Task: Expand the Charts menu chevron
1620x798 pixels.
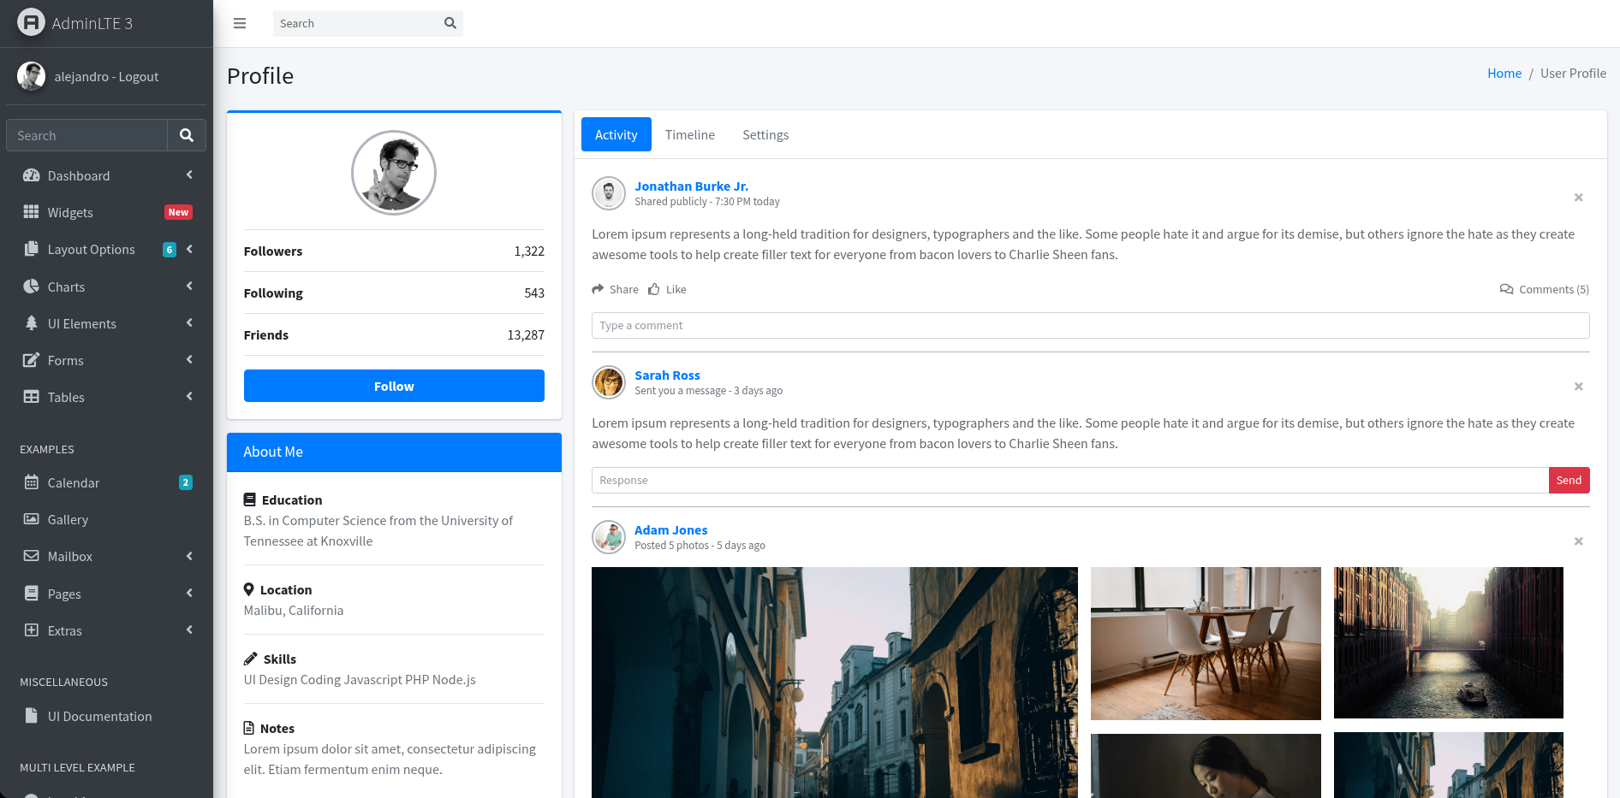Action: tap(189, 287)
